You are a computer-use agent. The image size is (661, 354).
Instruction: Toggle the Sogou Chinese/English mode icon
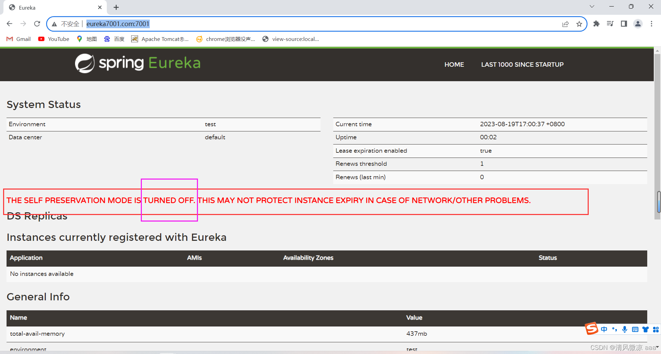point(604,330)
